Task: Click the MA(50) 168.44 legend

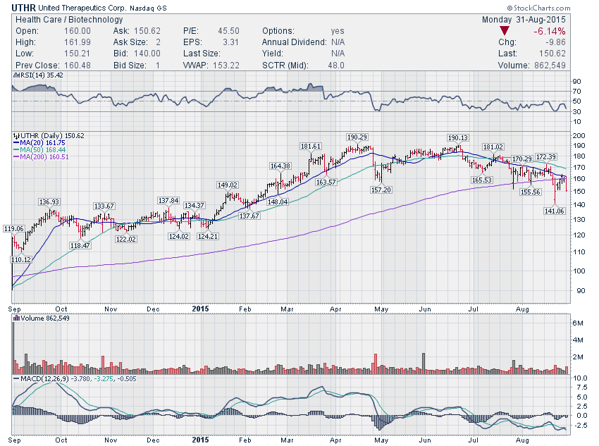Action: point(43,149)
